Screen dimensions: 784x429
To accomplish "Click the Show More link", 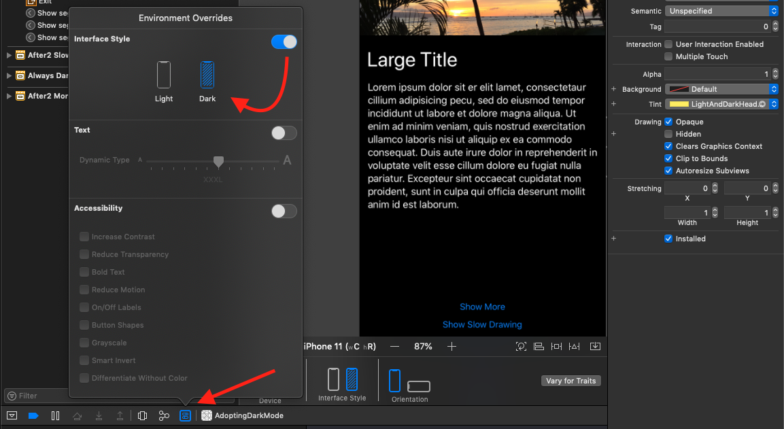I will (482, 307).
